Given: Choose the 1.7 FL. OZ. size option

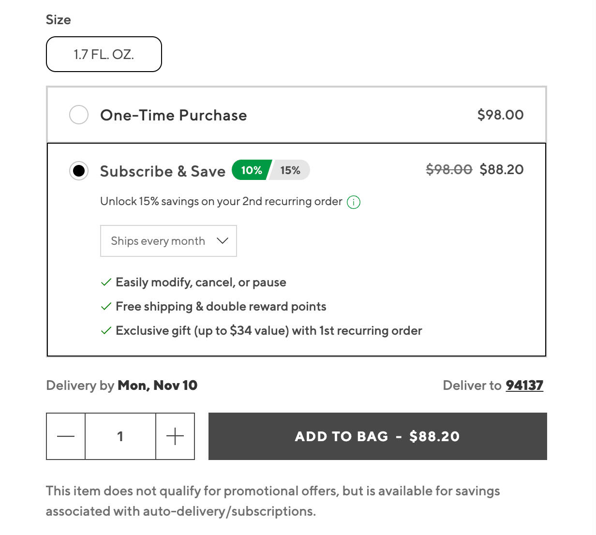Looking at the screenshot, I should point(104,54).
